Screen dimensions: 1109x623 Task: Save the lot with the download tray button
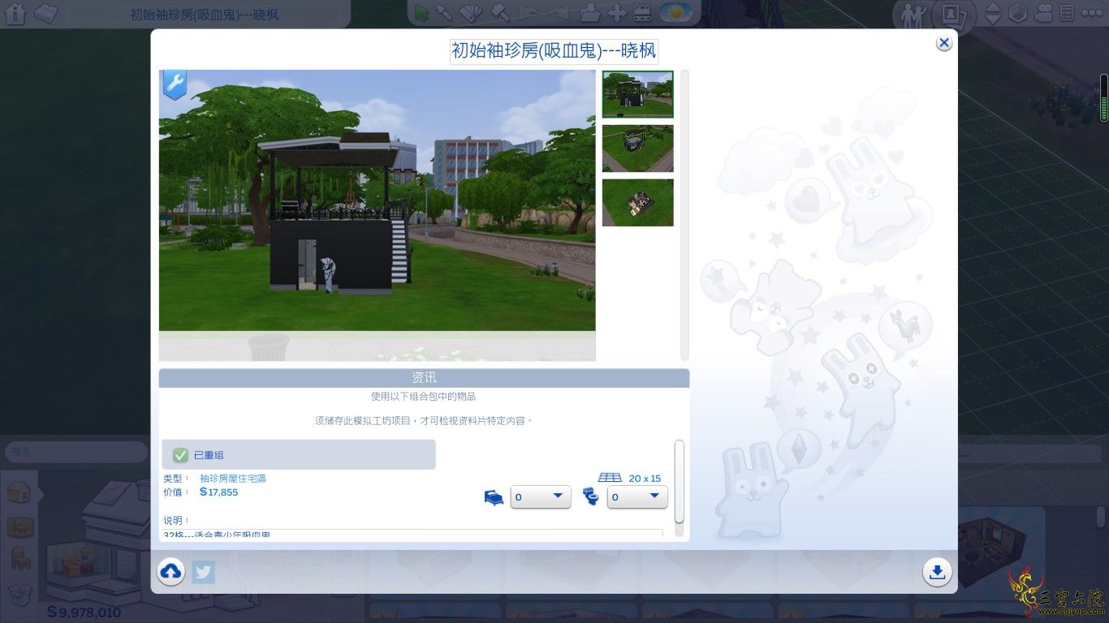coord(937,573)
